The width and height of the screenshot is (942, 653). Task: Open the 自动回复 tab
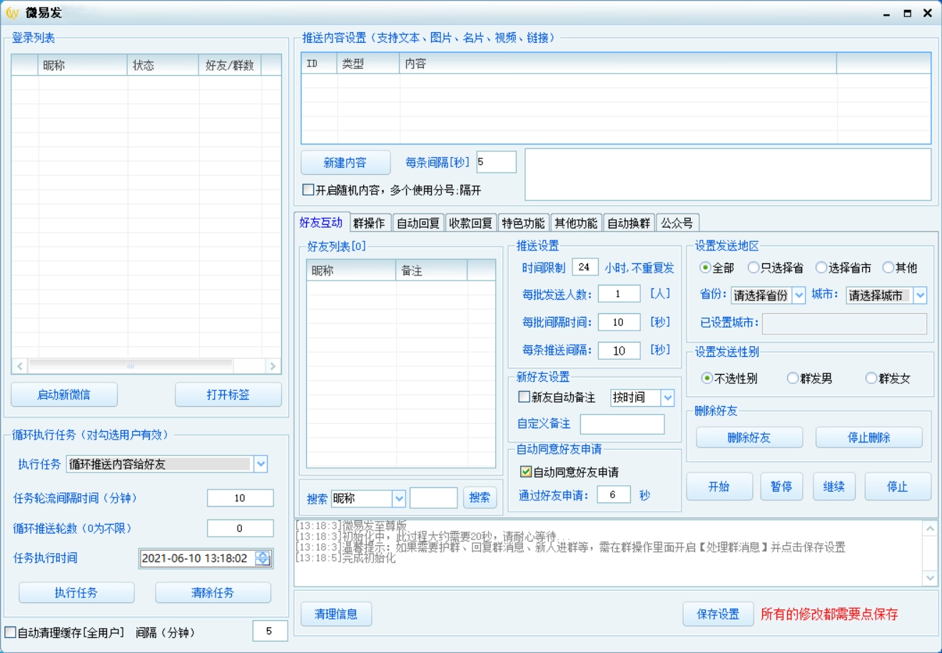(418, 223)
